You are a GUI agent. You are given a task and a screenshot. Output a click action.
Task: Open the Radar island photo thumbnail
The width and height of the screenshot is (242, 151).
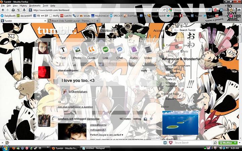[x=180, y=123]
